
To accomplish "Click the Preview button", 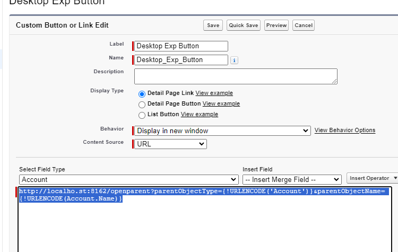I will coord(276,25).
